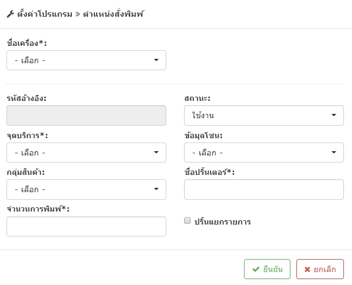Click the red X icon on ยกเลิก
The width and height of the screenshot is (352, 285).
point(307,269)
